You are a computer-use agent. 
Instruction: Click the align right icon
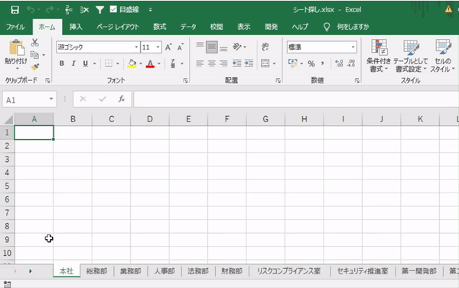223,63
